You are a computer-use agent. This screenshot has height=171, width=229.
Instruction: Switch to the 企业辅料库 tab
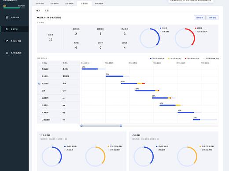pyautogui.click(x=70, y=4)
